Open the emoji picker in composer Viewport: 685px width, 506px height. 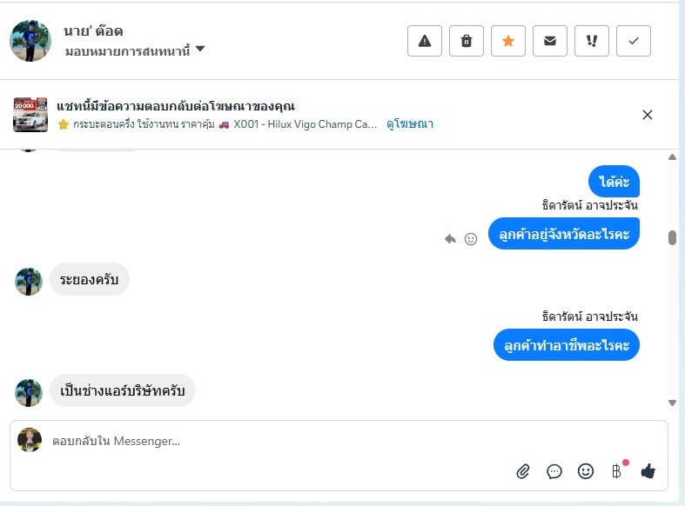pos(586,471)
